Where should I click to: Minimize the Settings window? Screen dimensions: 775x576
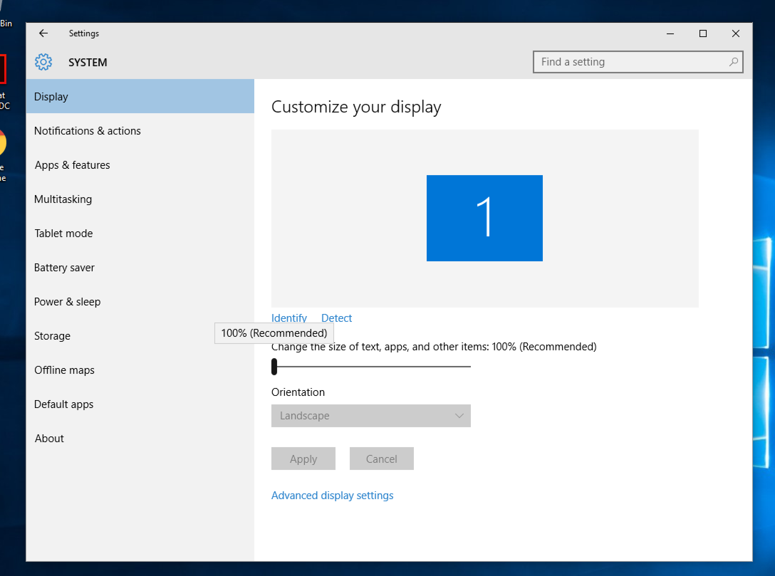670,33
